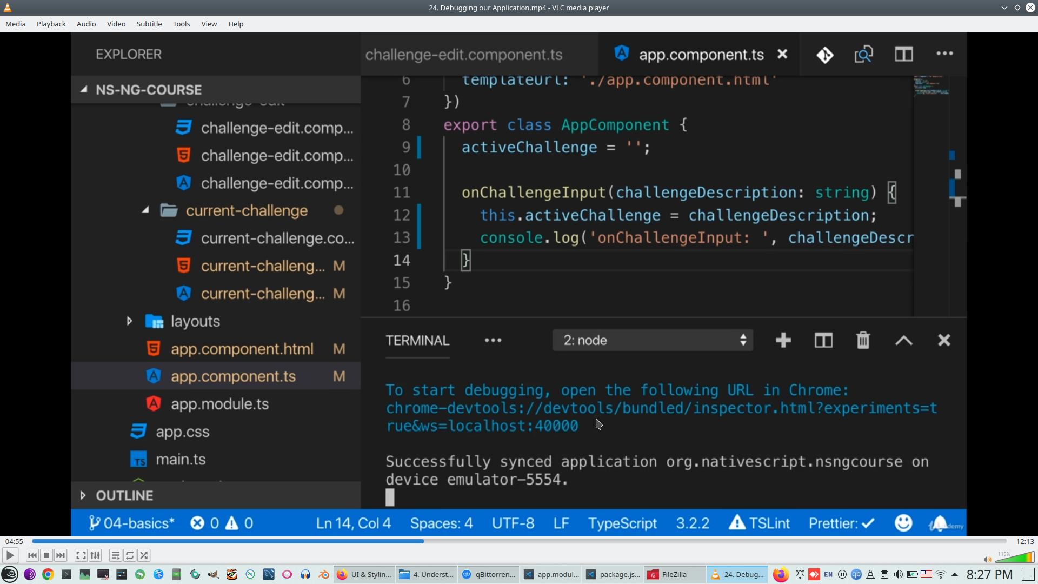This screenshot has height=584, width=1038.
Task: Skip to next media track
Action: (61, 555)
